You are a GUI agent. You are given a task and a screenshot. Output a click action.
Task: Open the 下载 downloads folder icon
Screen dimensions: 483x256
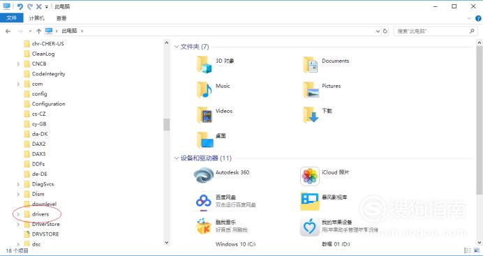(x=310, y=114)
